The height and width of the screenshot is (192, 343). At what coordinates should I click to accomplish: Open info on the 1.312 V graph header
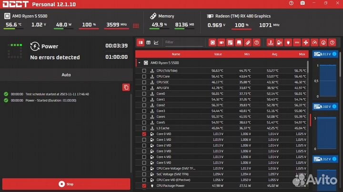tap(334, 159)
